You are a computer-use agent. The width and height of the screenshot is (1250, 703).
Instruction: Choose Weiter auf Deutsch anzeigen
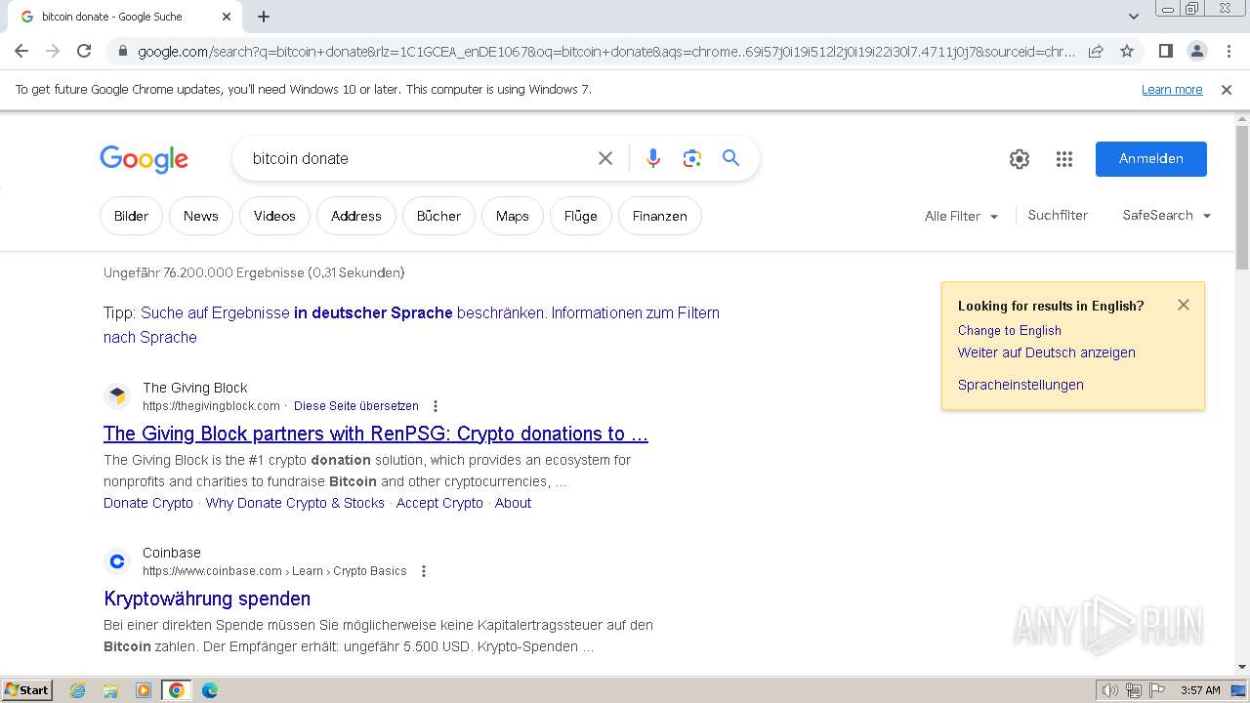(1047, 352)
